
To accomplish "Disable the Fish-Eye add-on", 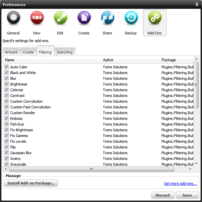I will tap(7, 124).
